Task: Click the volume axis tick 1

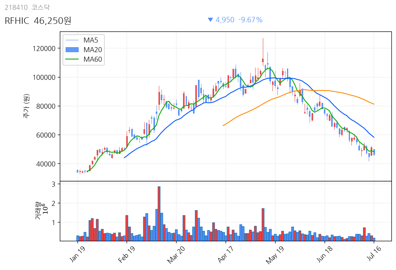Action: pyautogui.click(x=54, y=222)
